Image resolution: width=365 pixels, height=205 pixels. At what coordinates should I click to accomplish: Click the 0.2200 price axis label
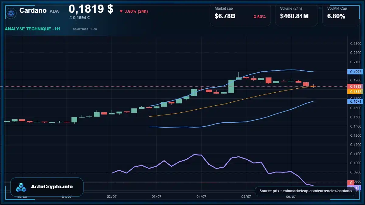(356, 53)
